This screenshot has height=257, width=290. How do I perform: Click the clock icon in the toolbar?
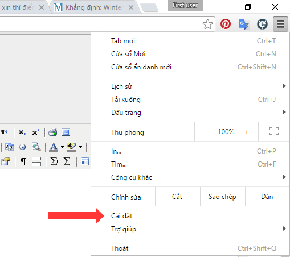coord(23,147)
